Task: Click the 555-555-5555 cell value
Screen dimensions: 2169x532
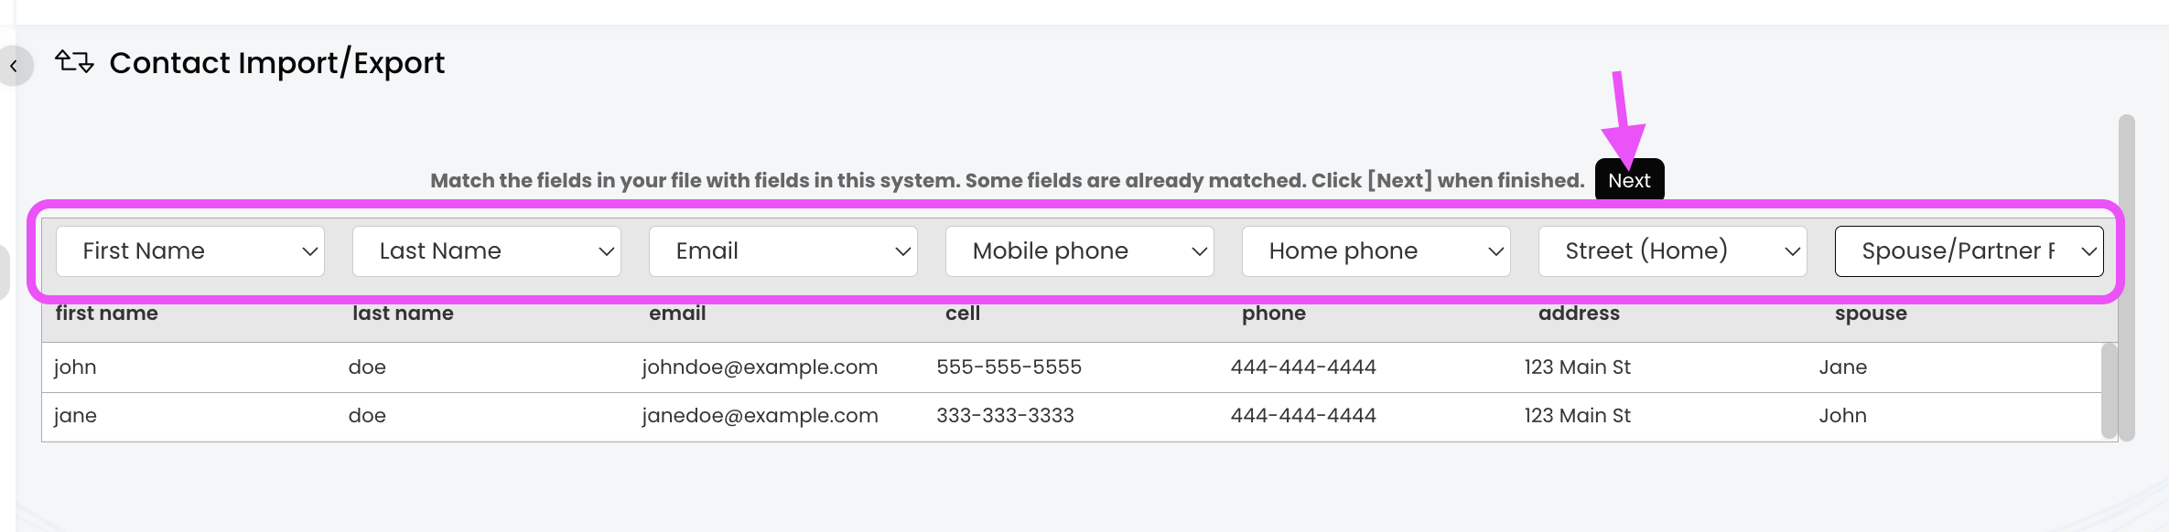Action: tap(1009, 367)
